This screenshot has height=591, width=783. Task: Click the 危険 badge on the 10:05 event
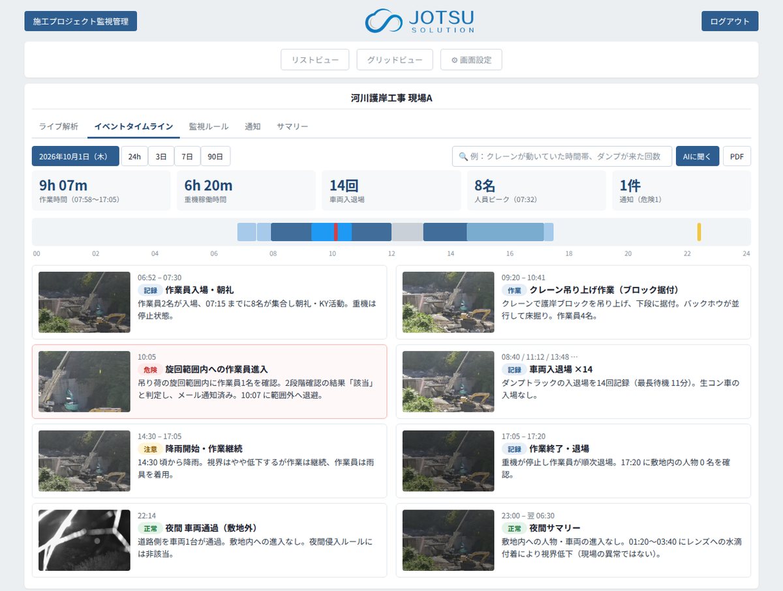(x=149, y=369)
